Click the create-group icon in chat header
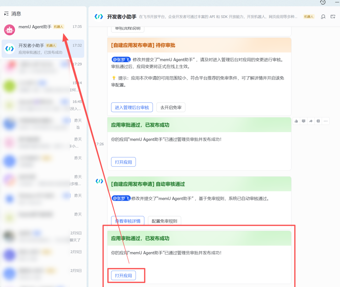340x287 pixels. (333, 17)
